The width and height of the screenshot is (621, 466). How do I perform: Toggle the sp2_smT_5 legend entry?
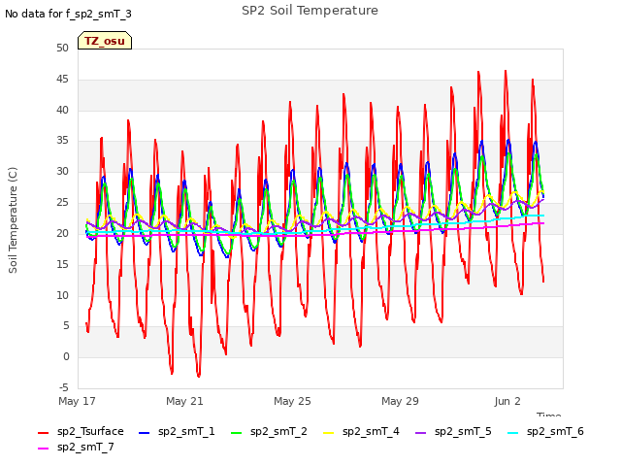(453, 431)
